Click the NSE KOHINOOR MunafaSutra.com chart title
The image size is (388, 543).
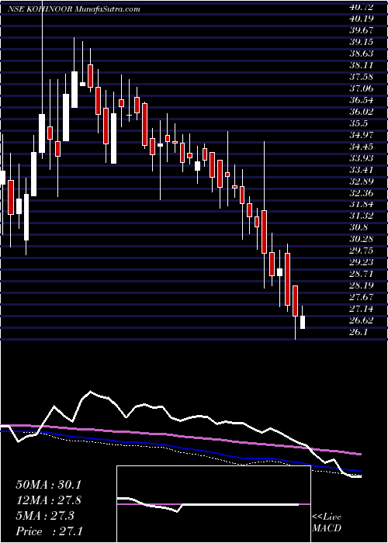click(74, 9)
